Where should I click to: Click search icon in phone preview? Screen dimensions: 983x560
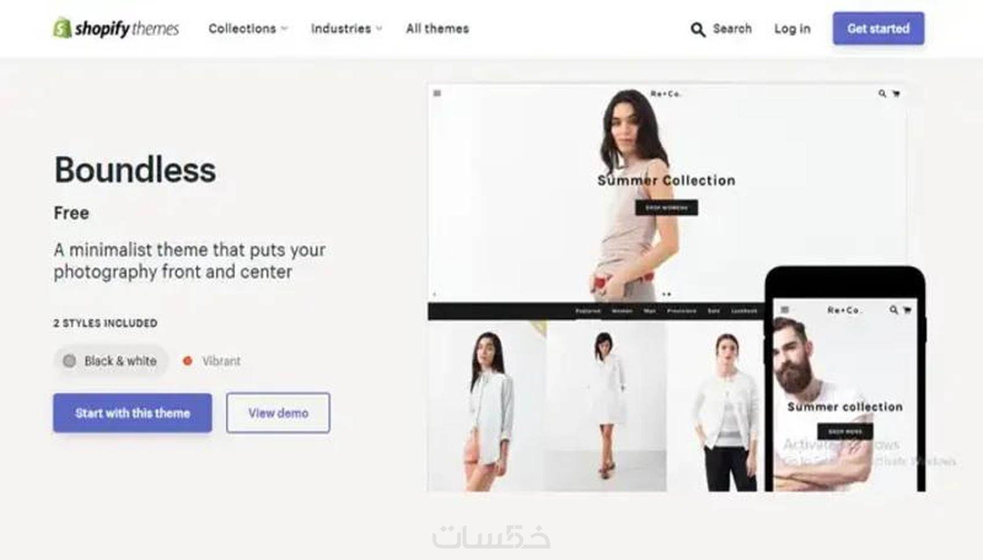point(893,310)
